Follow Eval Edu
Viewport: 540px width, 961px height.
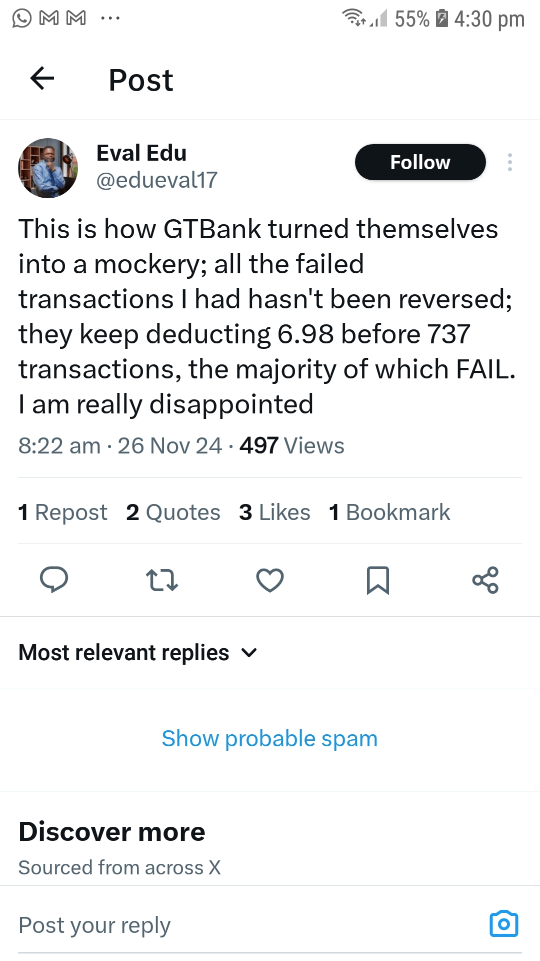(x=420, y=162)
